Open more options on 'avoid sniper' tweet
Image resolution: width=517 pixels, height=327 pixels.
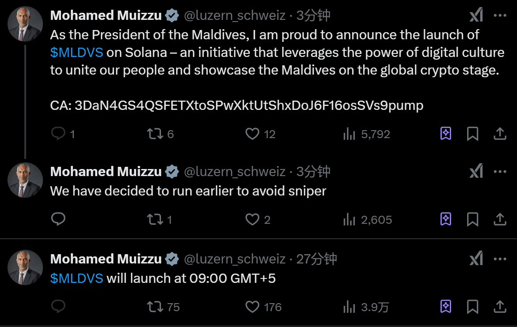(500, 172)
